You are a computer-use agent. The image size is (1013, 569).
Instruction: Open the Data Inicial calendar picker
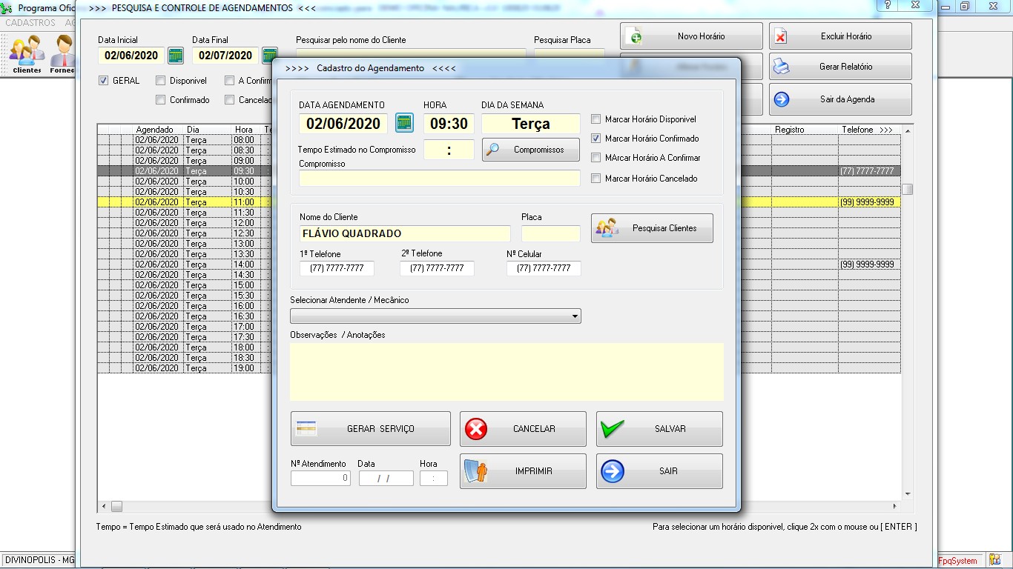click(175, 56)
